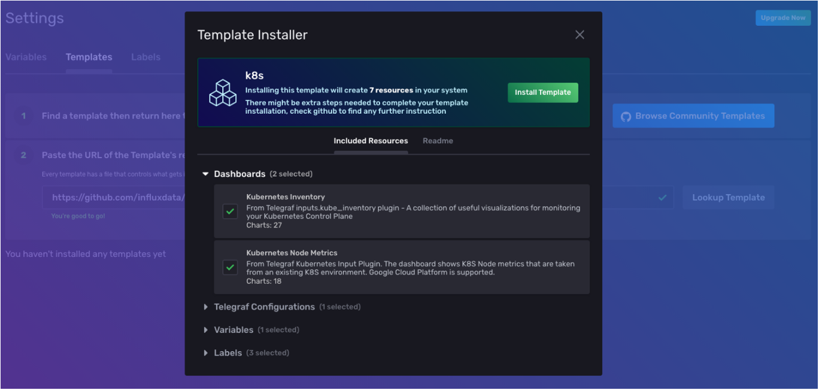Click the green checkmark beside the URL field
The image size is (819, 390).
pos(662,196)
